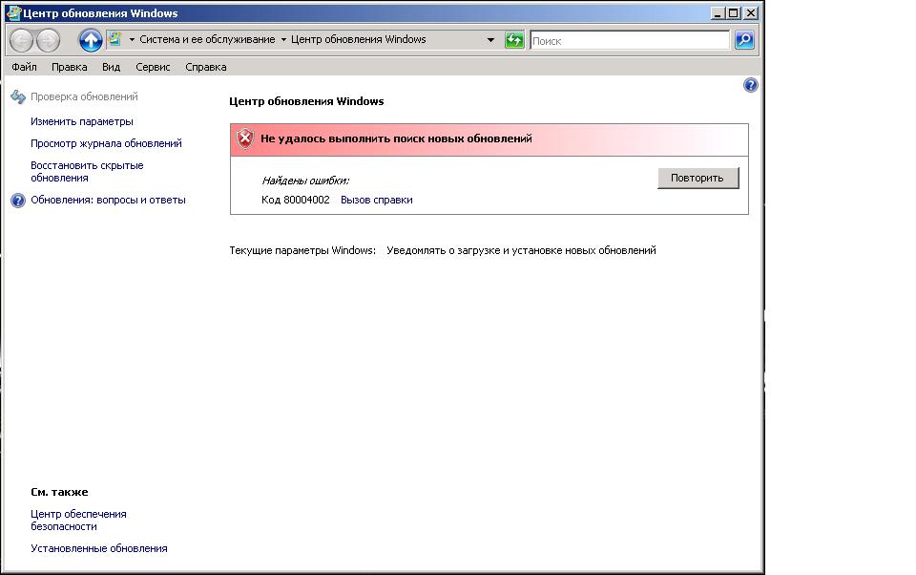Open the Вид menu
Screen dimensions: 916x575
[111, 67]
